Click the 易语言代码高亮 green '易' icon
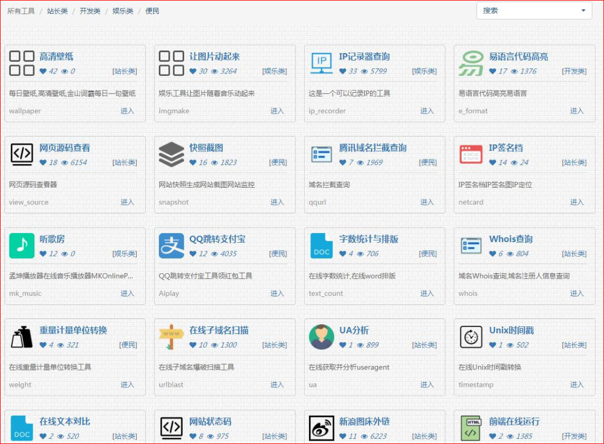Viewport: 604px width, 444px height. (471, 64)
